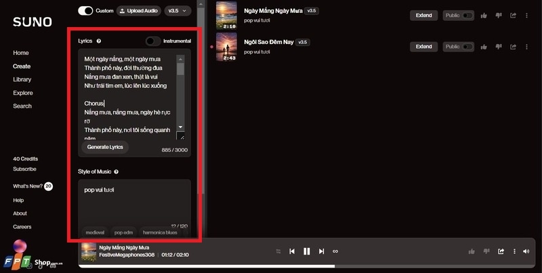Share the song from the player bar
This screenshot has width=542, height=273.
[x=501, y=251]
